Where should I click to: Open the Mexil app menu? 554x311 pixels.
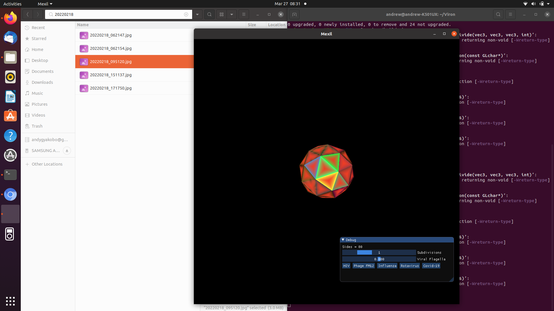[45, 4]
